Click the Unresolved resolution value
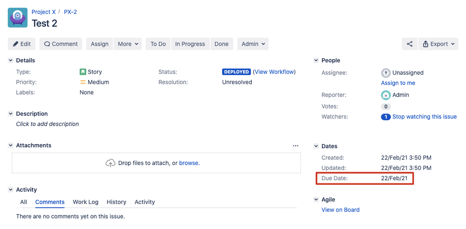 pyautogui.click(x=237, y=82)
